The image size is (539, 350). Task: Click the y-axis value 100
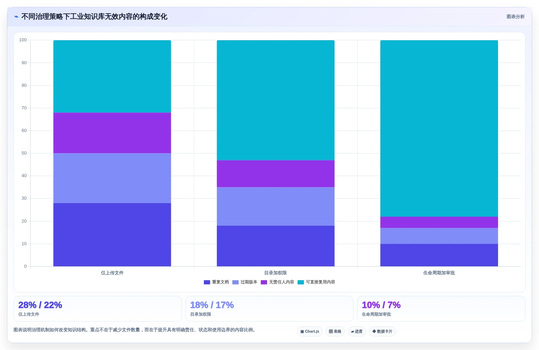pyautogui.click(x=23, y=40)
